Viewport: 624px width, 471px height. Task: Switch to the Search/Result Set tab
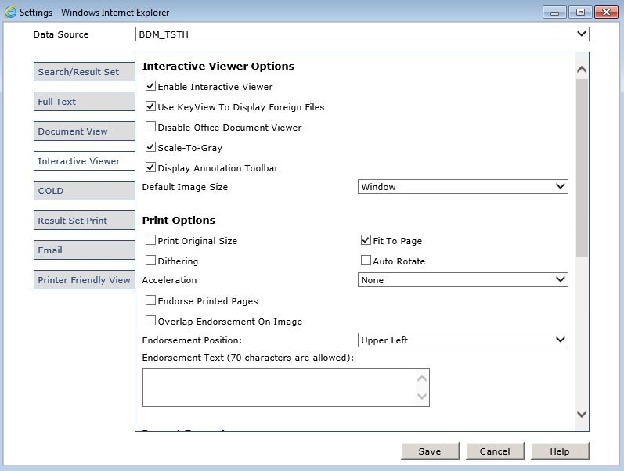click(85, 72)
